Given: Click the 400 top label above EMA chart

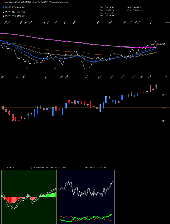Looking at the screenshot, I should [x=74, y=22].
